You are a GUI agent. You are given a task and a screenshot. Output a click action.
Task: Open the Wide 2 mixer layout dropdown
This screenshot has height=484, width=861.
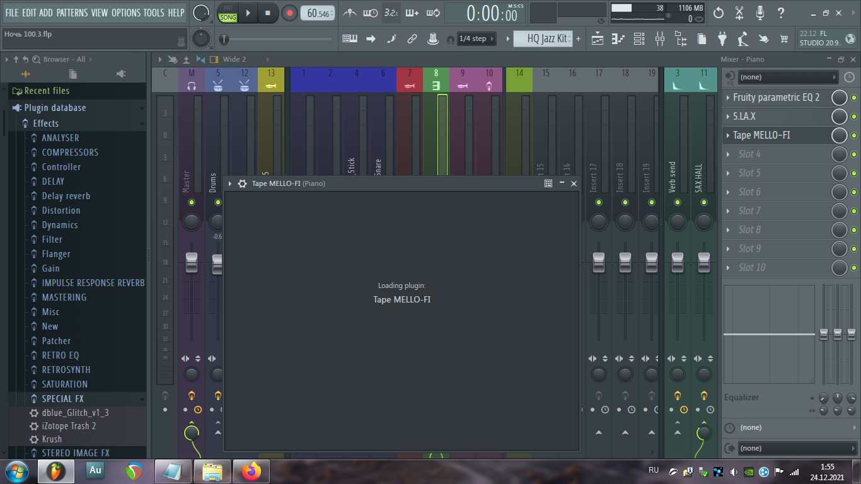pyautogui.click(x=234, y=59)
